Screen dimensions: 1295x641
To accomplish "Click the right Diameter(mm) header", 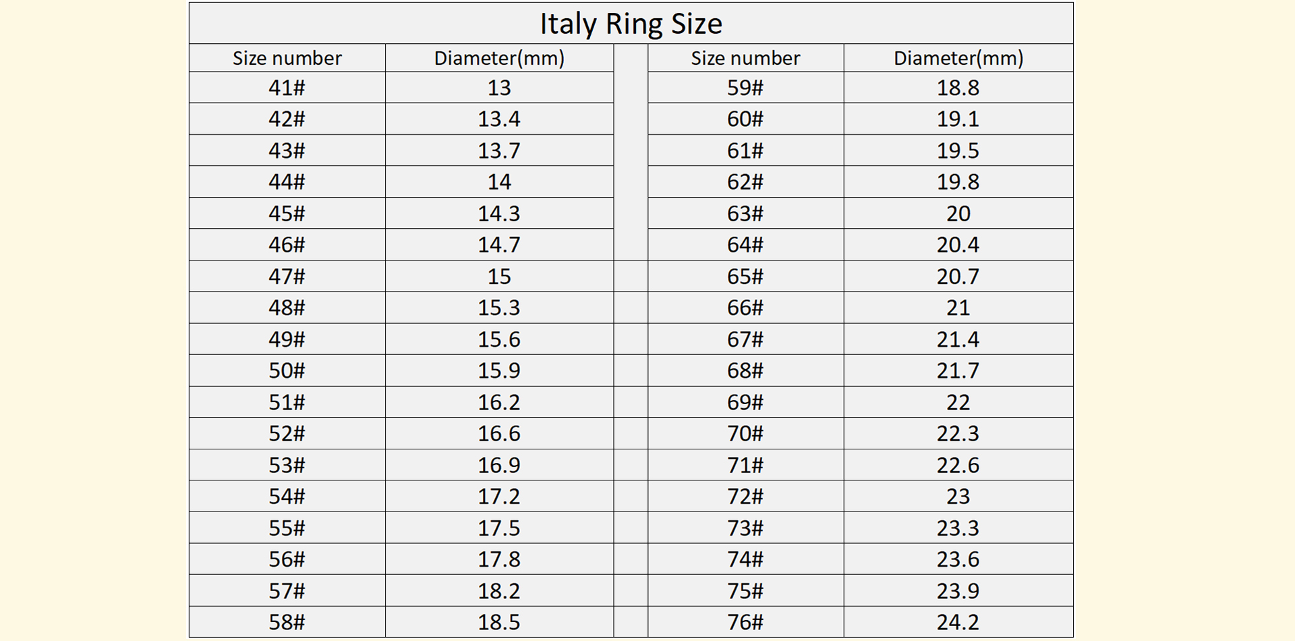I will click(x=958, y=59).
